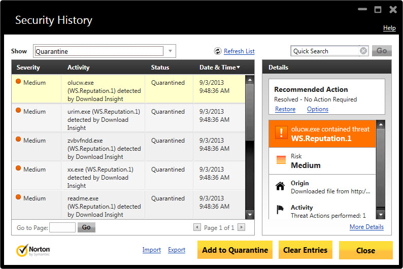The width and height of the screenshot is (403, 269).
Task: Click the orange severity dot for olucw.exe
Action: click(x=18, y=81)
